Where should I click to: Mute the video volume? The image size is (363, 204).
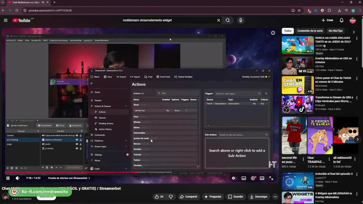[18, 178]
